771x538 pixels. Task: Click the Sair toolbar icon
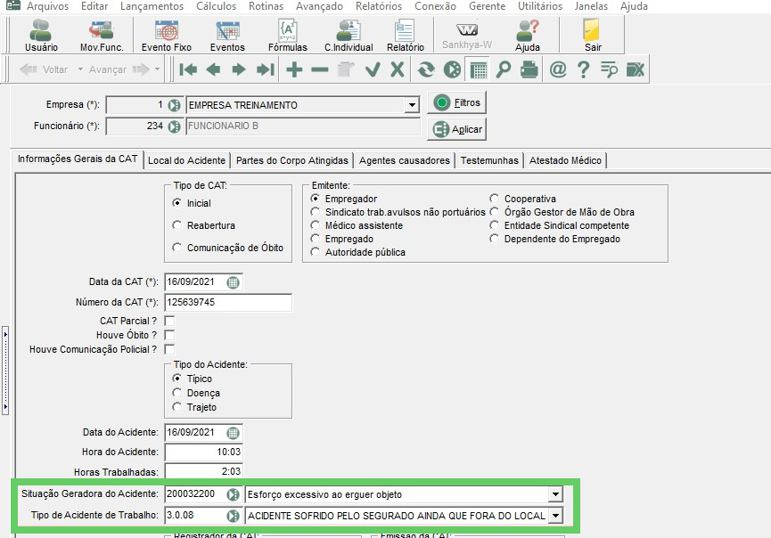593,36
